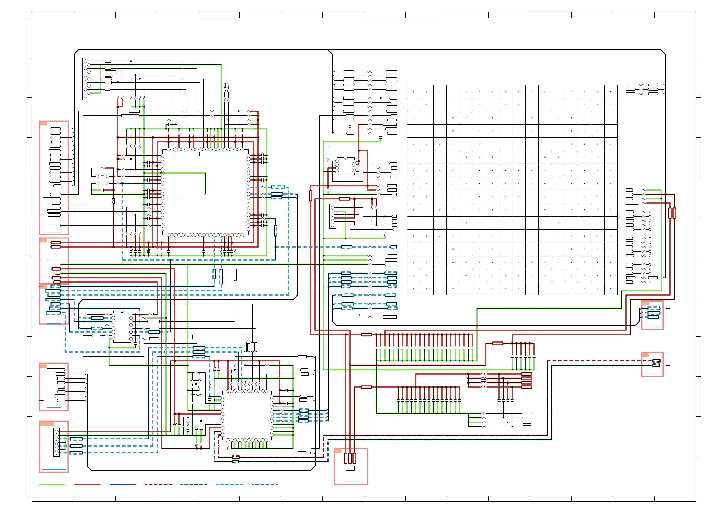710x527 pixels.
Task: Select the dashed dark green legend line
Action: tap(194, 484)
